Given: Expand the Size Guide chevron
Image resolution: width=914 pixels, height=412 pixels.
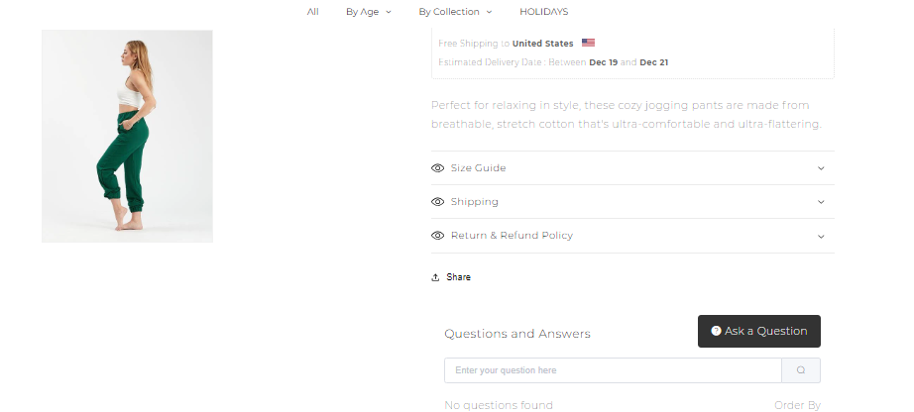Looking at the screenshot, I should click(821, 168).
